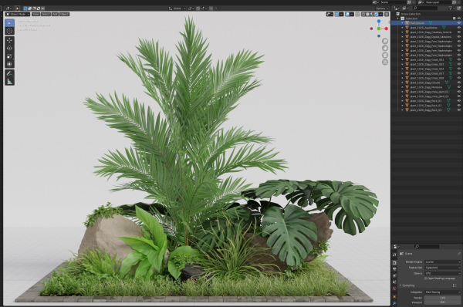Open the Device CPU dropdown

click(x=442, y=273)
